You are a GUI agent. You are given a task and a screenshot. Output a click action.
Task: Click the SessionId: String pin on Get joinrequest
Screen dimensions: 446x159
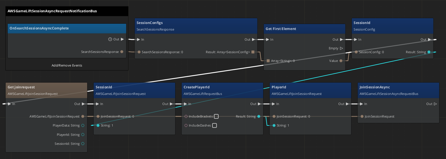[83, 144]
